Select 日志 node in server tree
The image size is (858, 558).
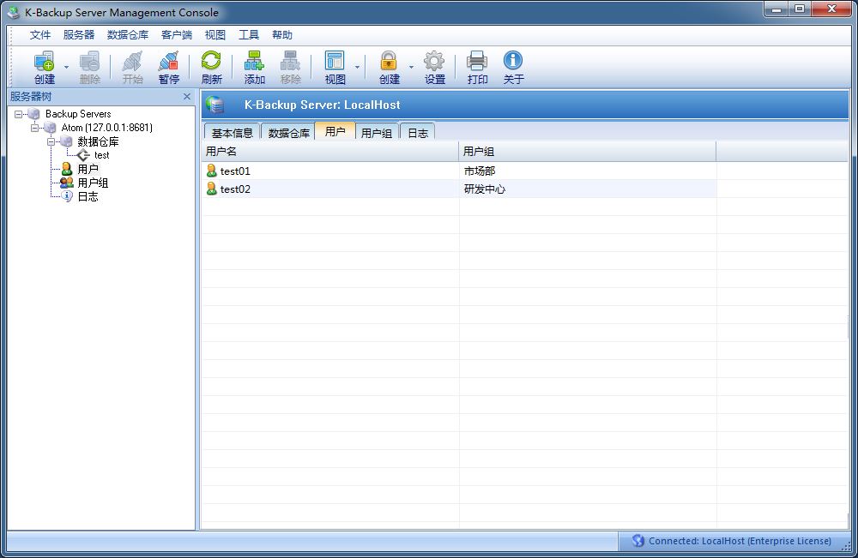[88, 196]
